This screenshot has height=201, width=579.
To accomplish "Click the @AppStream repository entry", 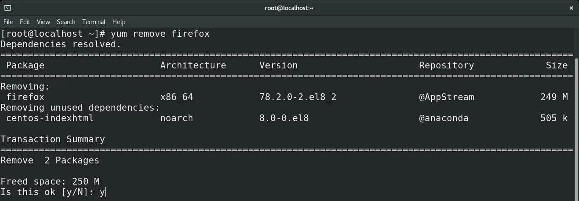I will click(x=446, y=97).
